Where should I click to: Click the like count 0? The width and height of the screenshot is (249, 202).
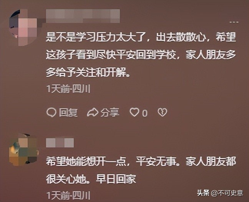pyautogui.click(x=144, y=113)
